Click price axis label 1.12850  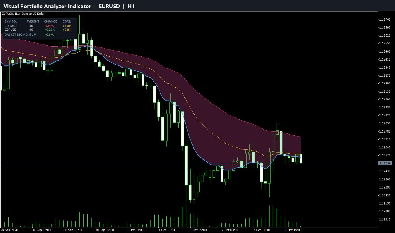click(x=386, y=123)
